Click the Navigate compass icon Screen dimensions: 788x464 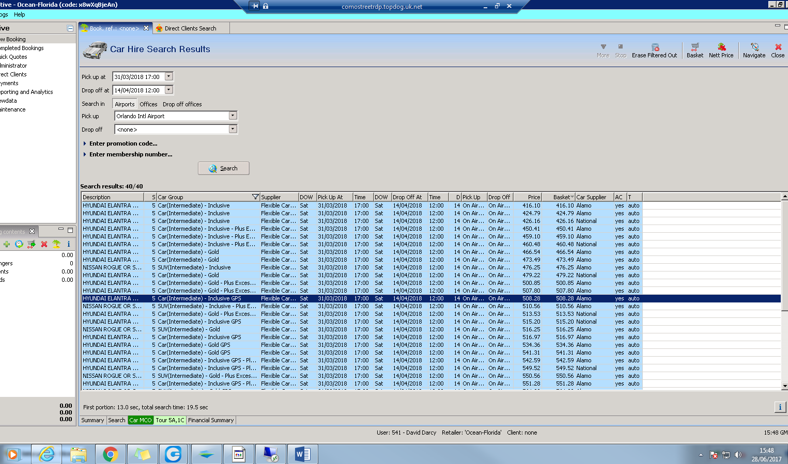(x=754, y=50)
